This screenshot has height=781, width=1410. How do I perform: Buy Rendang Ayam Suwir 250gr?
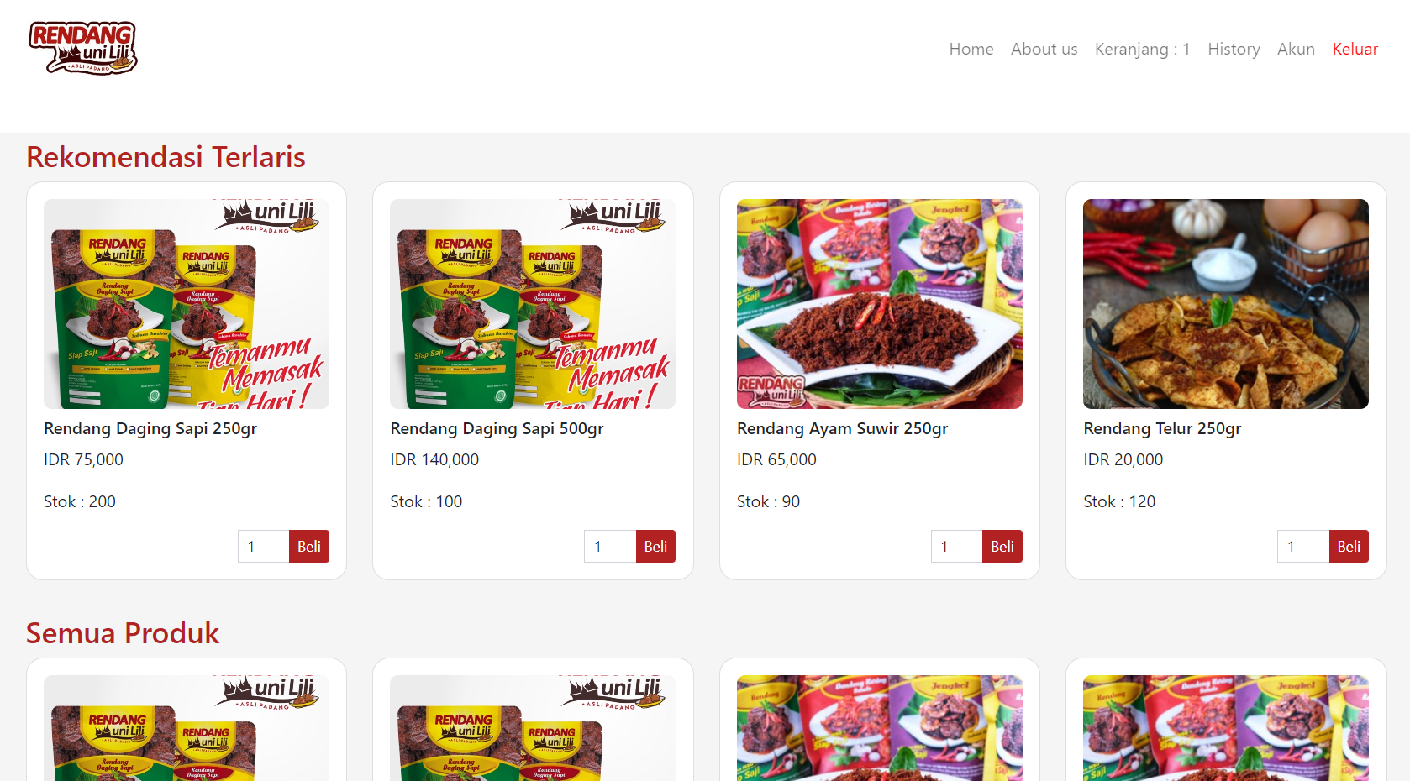pyautogui.click(x=1002, y=546)
